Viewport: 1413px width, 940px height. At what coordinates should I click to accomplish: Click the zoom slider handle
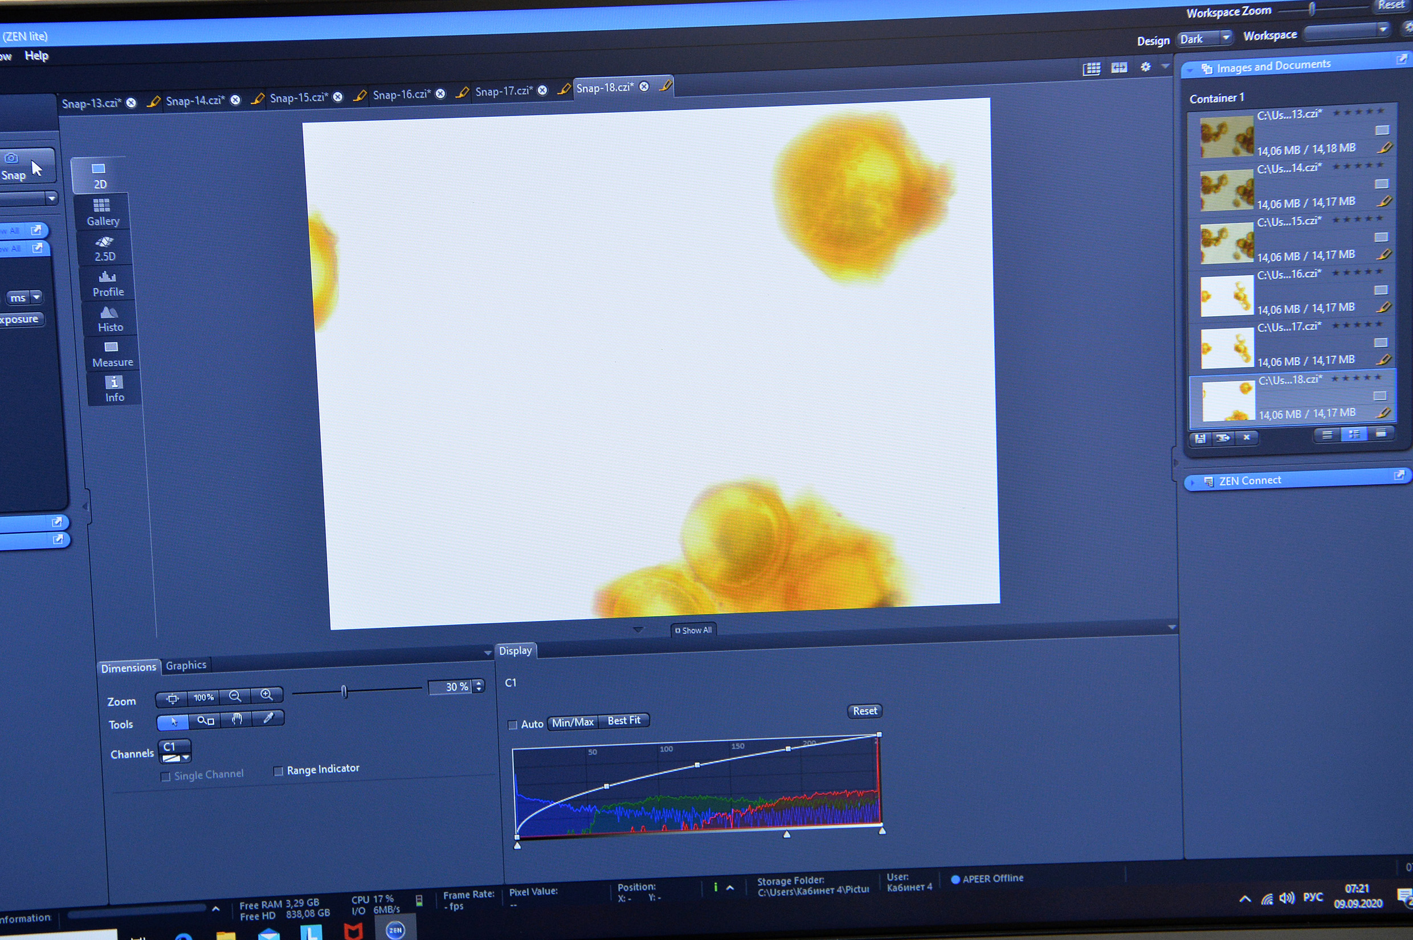344,692
